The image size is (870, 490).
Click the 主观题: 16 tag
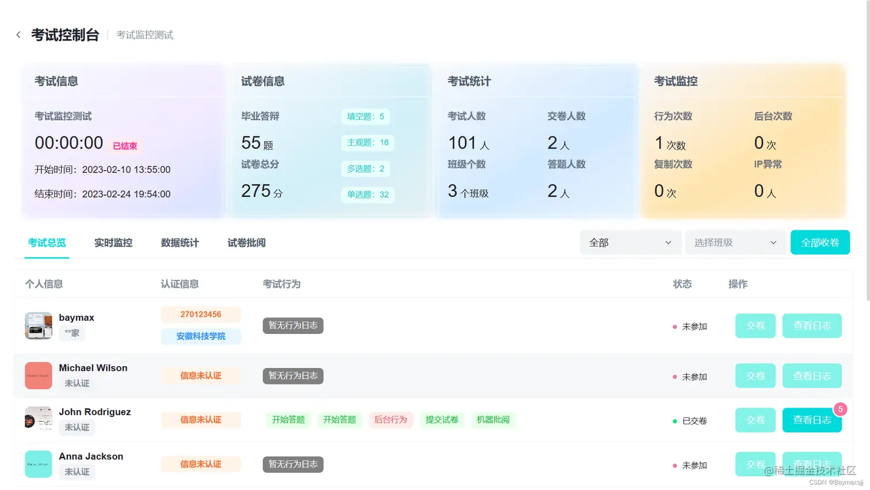[x=368, y=142]
